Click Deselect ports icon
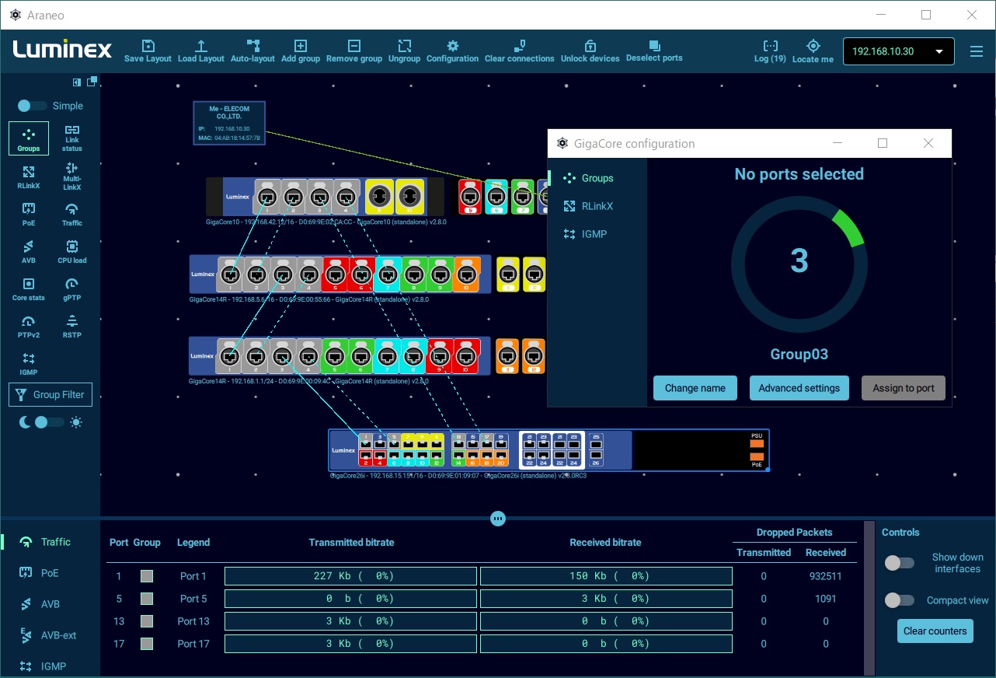Screen dimensions: 996x678 click(654, 51)
